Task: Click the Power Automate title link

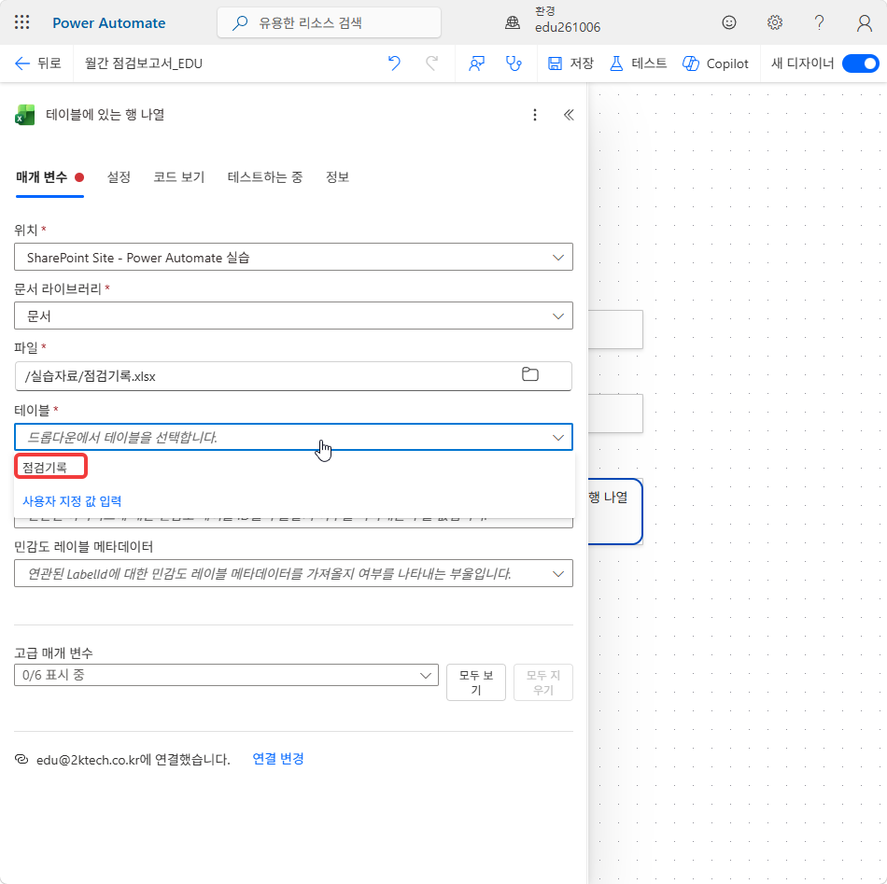Action: (109, 23)
